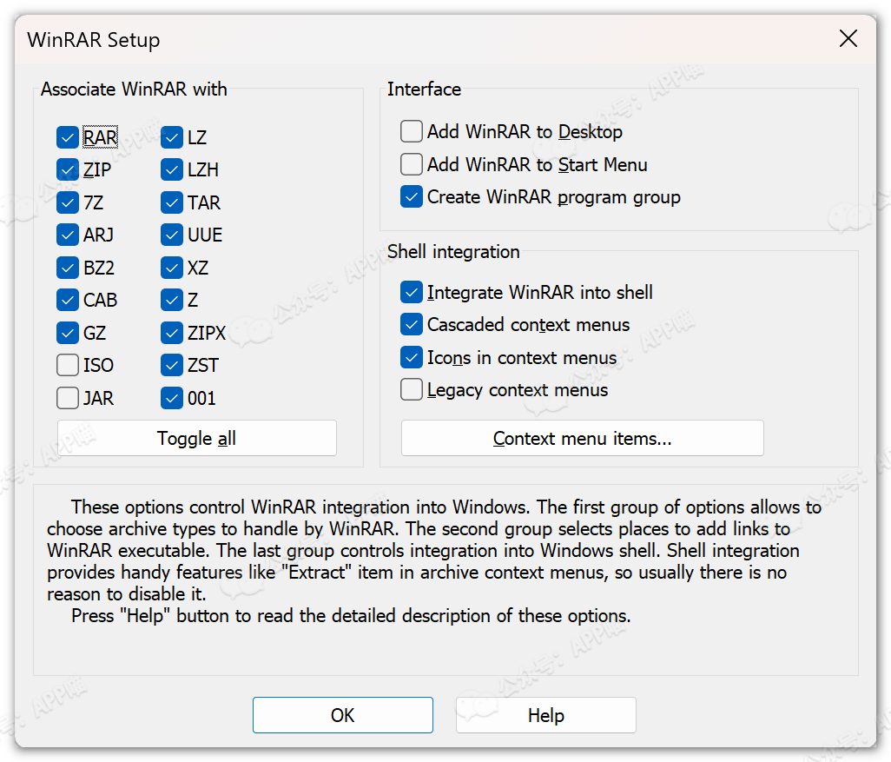Enable Legacy context menus

point(412,390)
